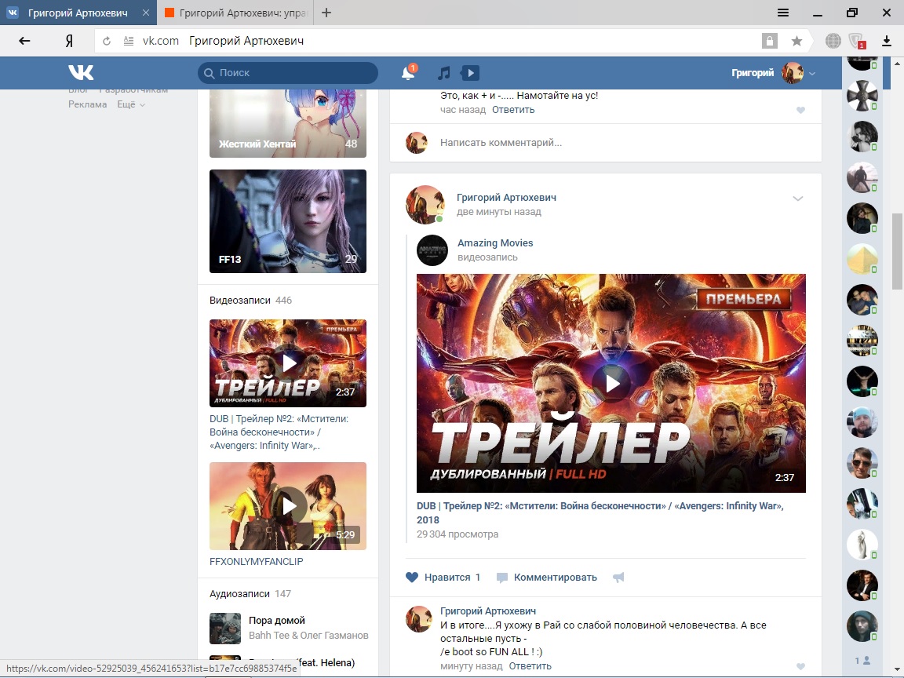
Task: Open the FFONLYMYFANCLIP video title link
Action: point(256,562)
